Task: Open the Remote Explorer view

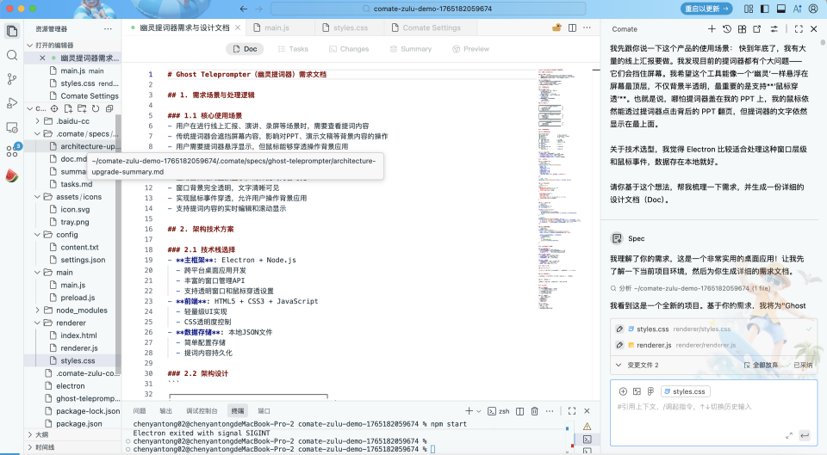Action: click(11, 127)
